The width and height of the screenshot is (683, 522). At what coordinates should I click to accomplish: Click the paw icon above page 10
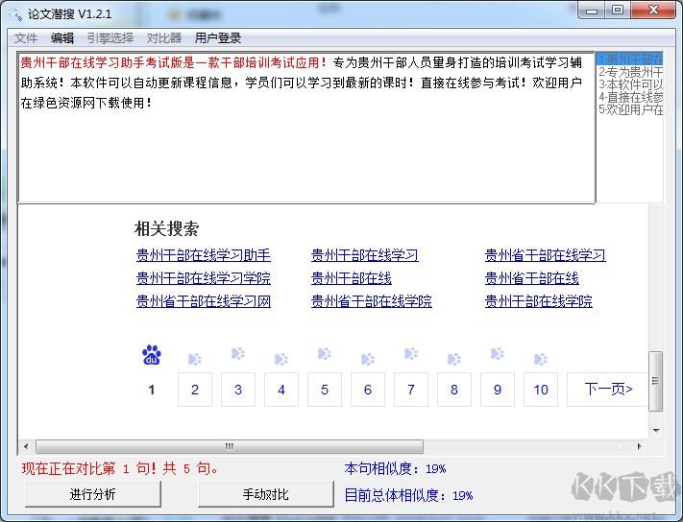pyautogui.click(x=541, y=360)
